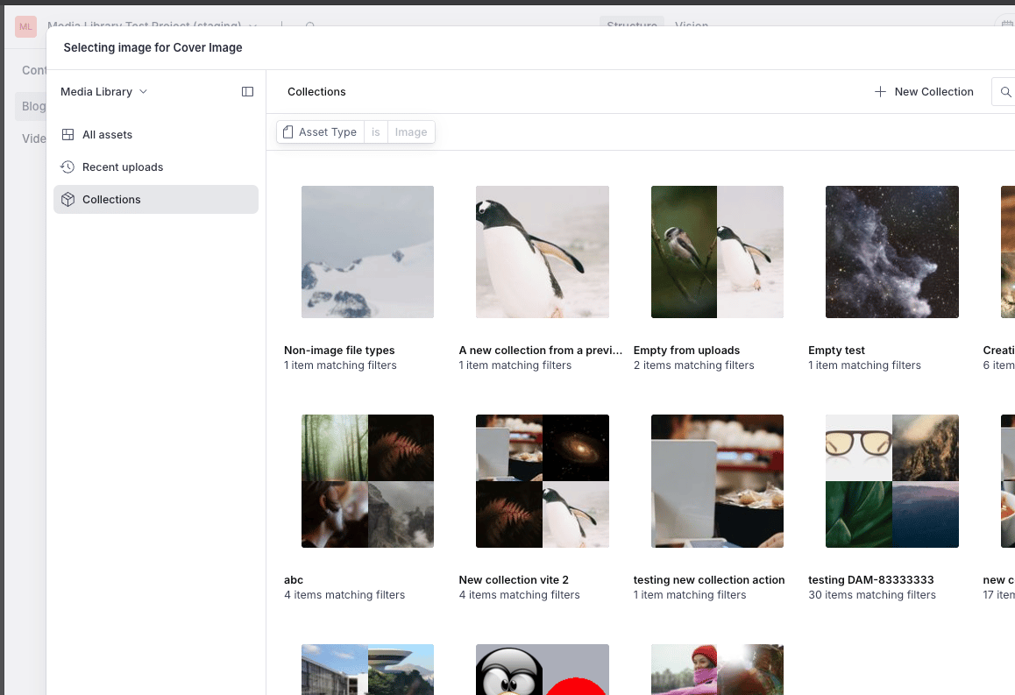1015x695 pixels.
Task: Select Recent uploads in the sidebar
Action: [x=123, y=167]
